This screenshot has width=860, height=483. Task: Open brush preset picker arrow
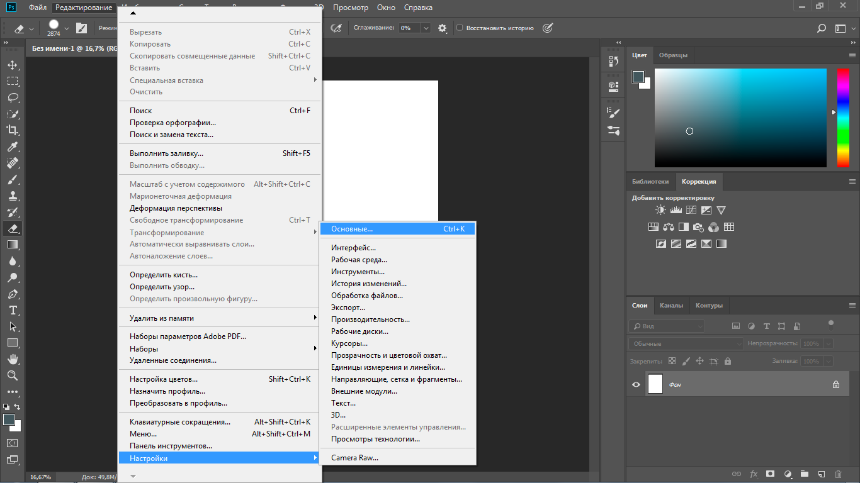click(67, 28)
